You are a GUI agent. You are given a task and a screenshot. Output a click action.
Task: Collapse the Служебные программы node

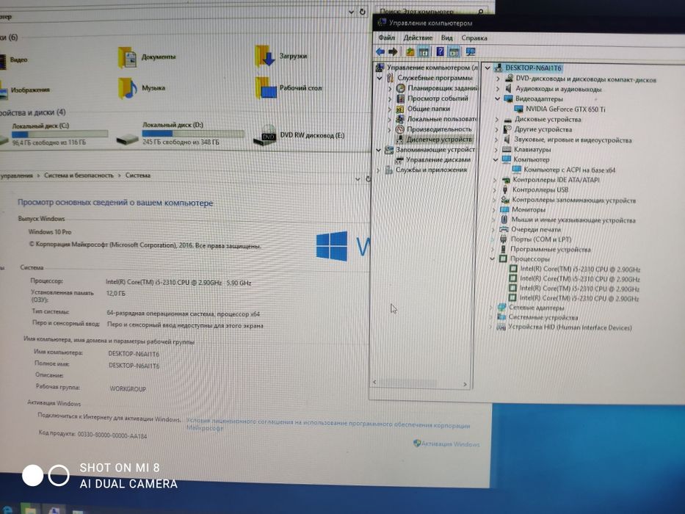(x=379, y=78)
